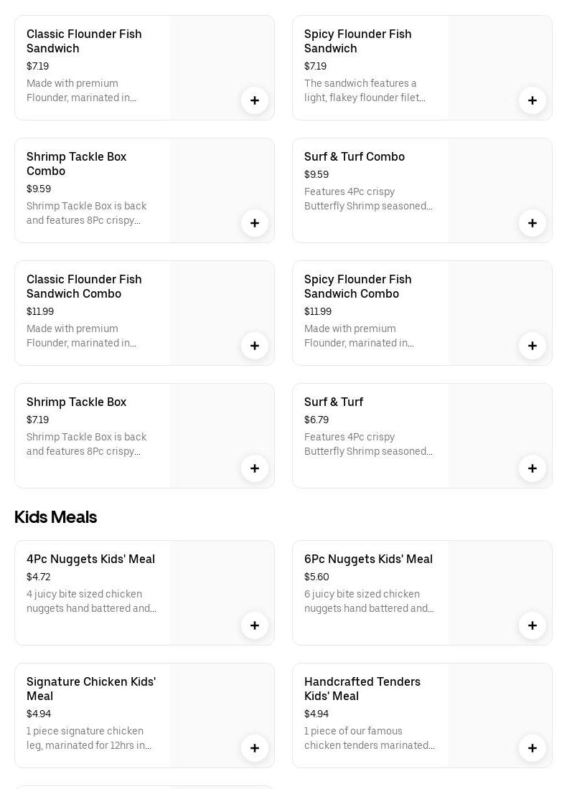Viewport: 577px width, 789px height.
Task: Add Handcrafted Tenders Kids' Meal to cart
Action: 533,748
